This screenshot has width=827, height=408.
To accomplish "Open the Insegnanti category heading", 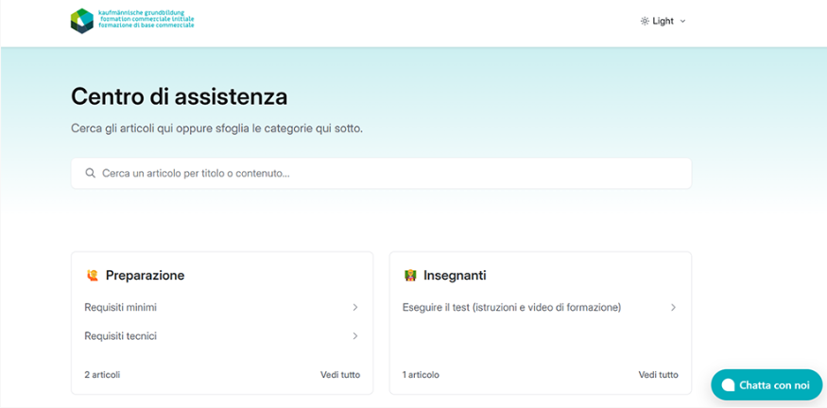I will click(455, 276).
